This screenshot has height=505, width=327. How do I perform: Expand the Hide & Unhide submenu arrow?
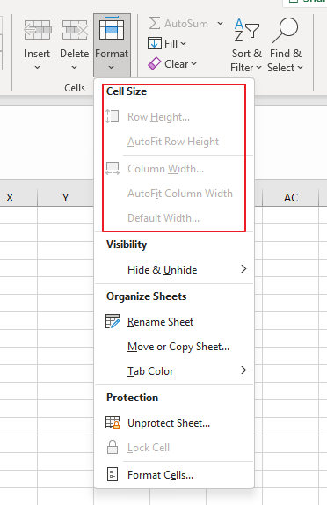pyautogui.click(x=243, y=269)
